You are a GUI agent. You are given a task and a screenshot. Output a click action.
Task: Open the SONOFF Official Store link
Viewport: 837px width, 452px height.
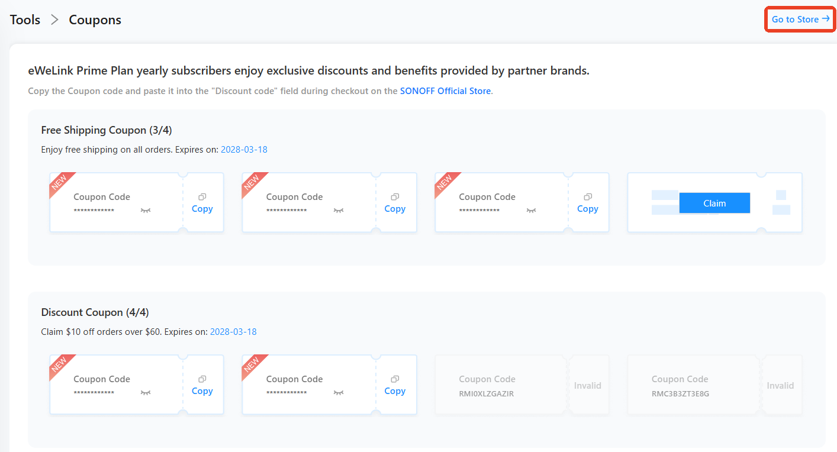tap(445, 91)
